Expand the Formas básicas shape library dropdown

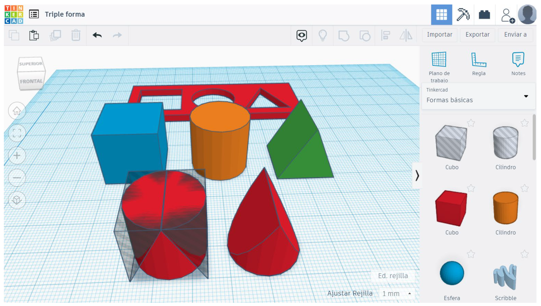click(526, 96)
